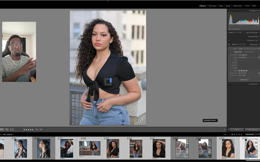Click the folder arrow icon beside VIP PHOTOS
The image size is (260, 162).
[x=259, y=57]
